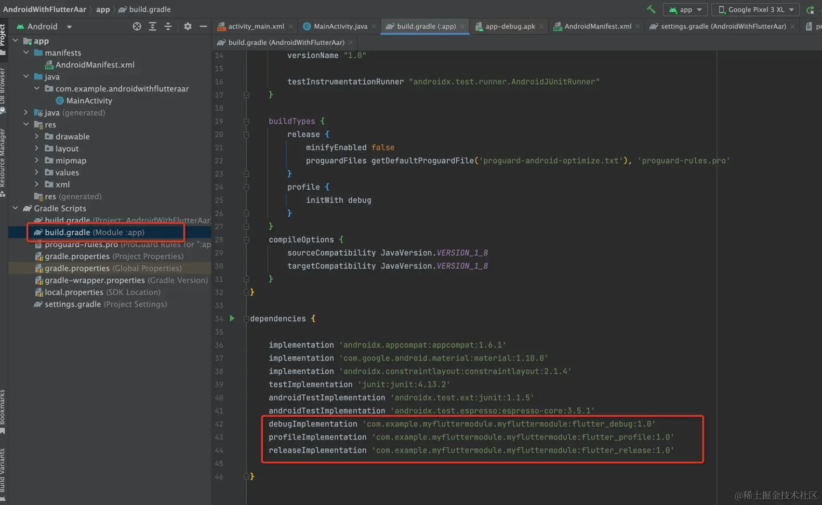Open the DB Browser tool window
Viewport: 822px width, 505px height.
tap(3, 91)
